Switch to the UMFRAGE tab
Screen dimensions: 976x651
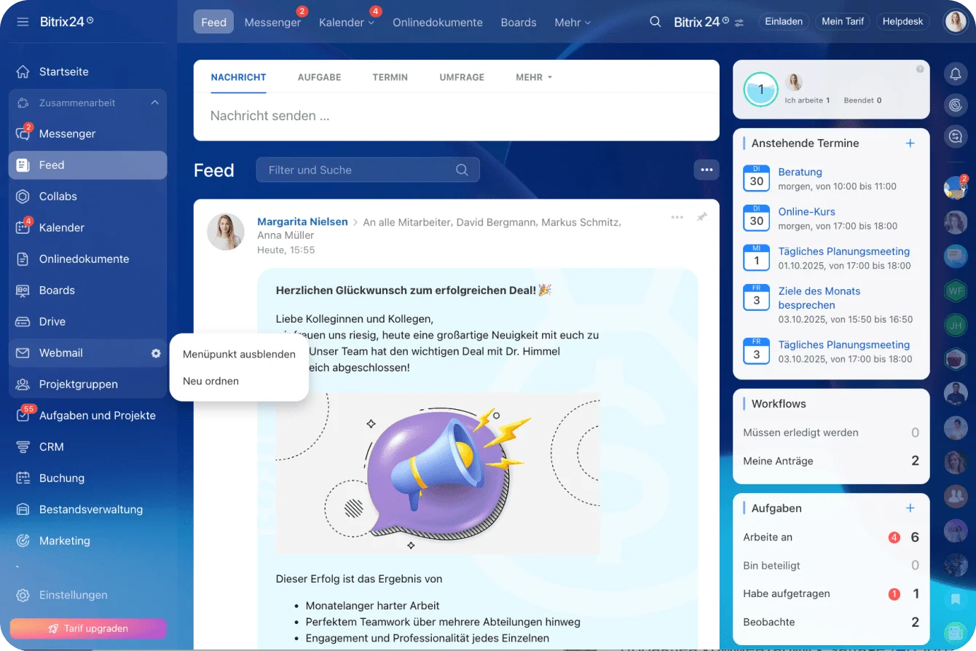(x=461, y=77)
